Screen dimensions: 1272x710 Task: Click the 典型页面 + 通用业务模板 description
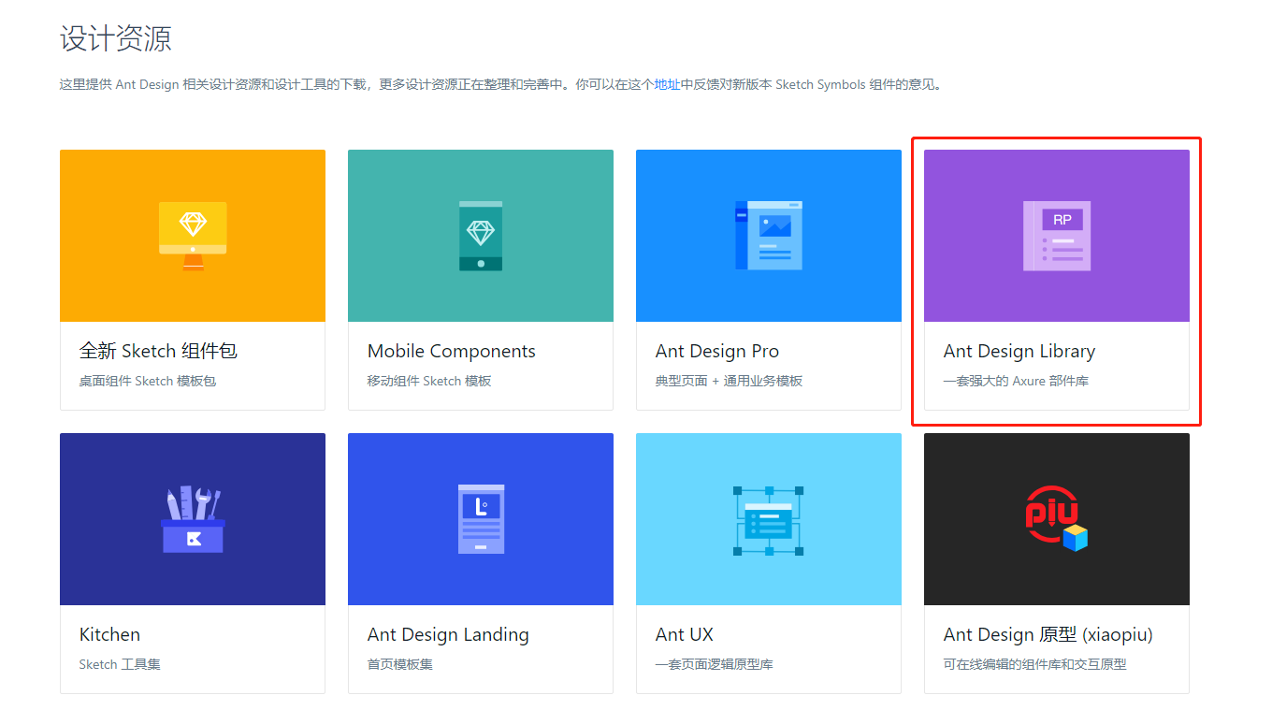click(730, 381)
